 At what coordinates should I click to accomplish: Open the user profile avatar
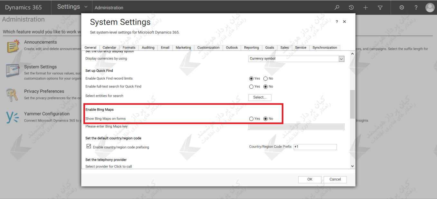point(430,7)
